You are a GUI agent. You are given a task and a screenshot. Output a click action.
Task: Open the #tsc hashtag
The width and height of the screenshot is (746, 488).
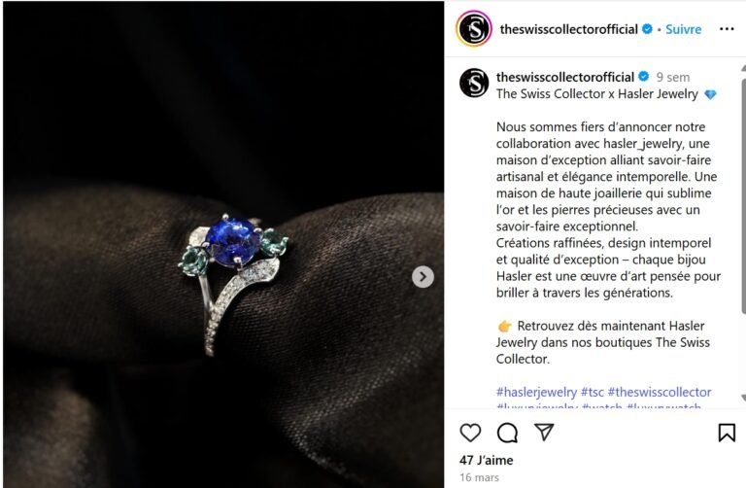593,392
